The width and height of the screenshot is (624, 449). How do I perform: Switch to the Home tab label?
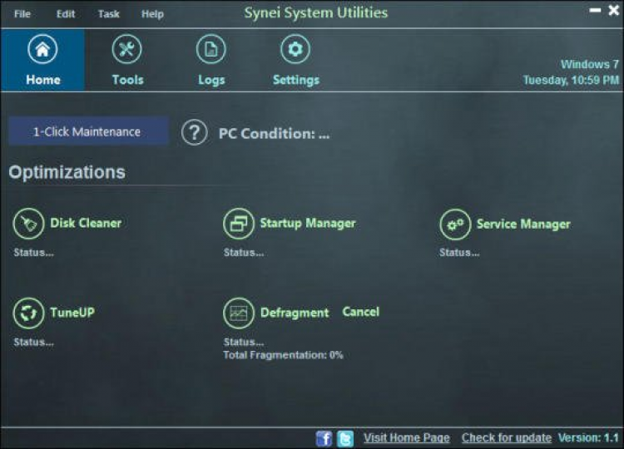[x=43, y=80]
